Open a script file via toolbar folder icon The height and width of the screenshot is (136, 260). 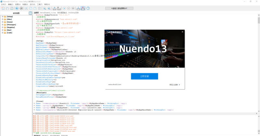[7, 8]
